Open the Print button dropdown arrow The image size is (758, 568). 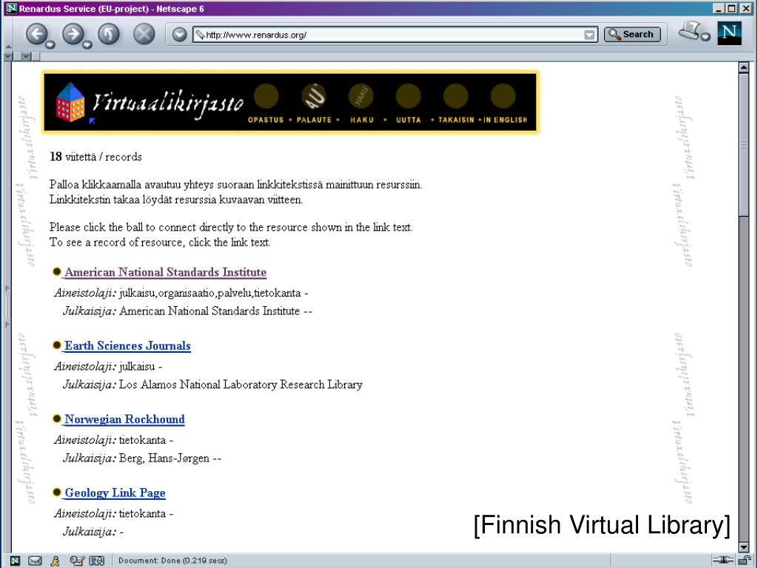tap(705, 37)
